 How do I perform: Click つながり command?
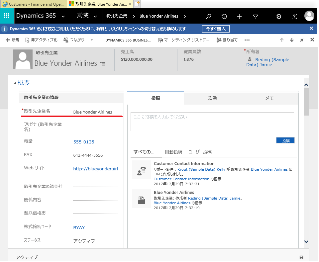point(74,40)
